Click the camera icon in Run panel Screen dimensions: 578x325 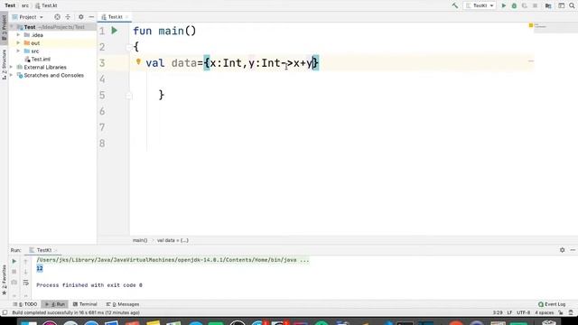point(14,283)
